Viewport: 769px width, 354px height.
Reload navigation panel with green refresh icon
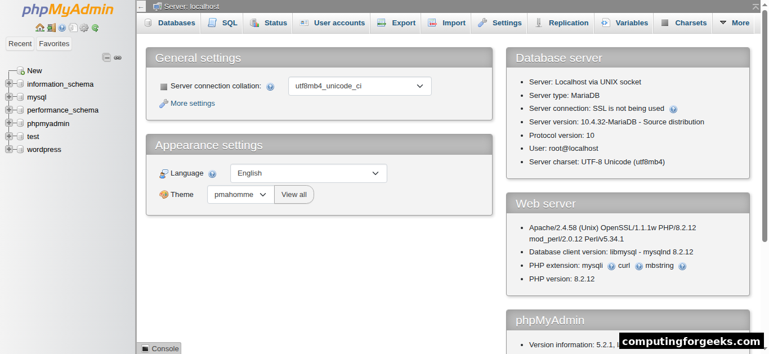[93, 28]
